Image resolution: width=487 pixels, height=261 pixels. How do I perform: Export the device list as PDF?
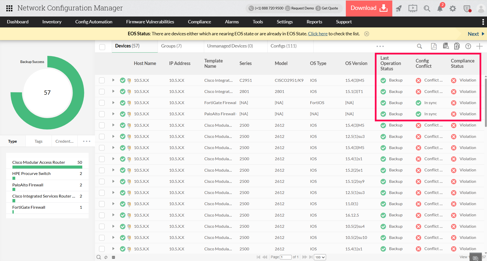[x=434, y=46]
